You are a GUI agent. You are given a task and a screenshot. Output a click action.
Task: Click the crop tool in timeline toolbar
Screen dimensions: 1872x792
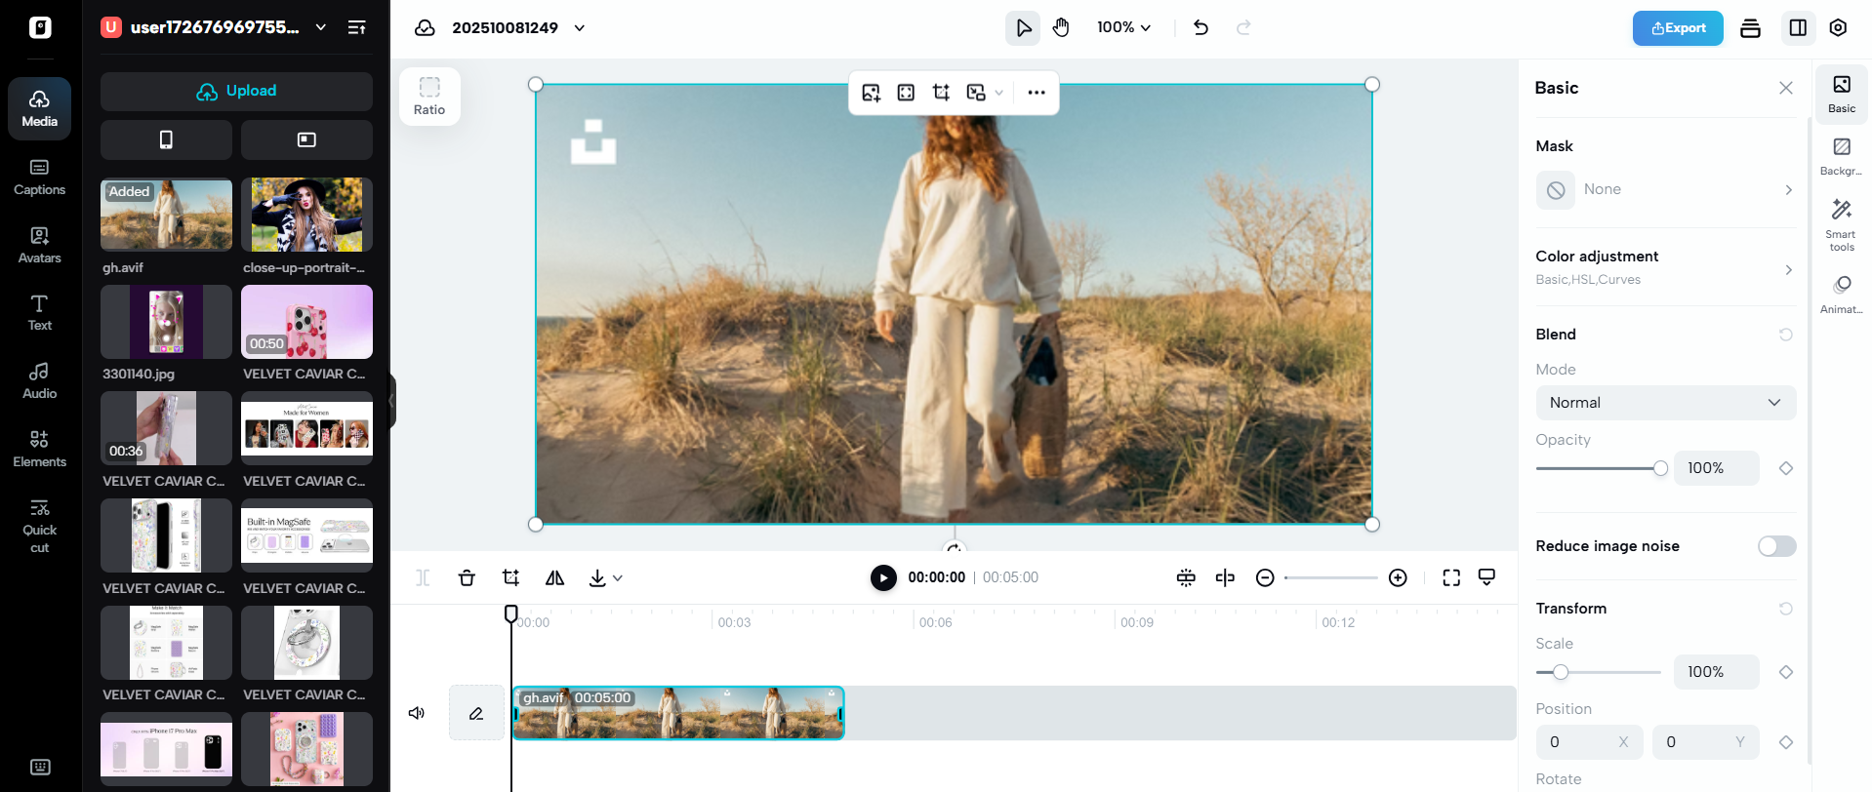coord(510,577)
